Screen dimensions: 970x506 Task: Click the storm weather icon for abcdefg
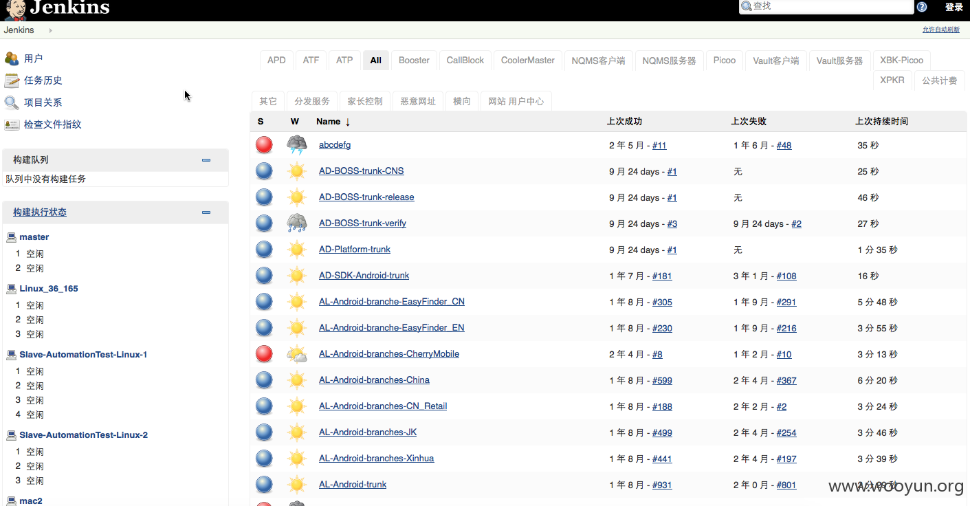pos(297,144)
